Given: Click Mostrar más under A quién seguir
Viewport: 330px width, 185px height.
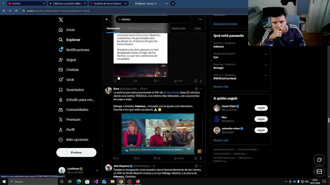Looking at the screenshot, I should [221, 140].
